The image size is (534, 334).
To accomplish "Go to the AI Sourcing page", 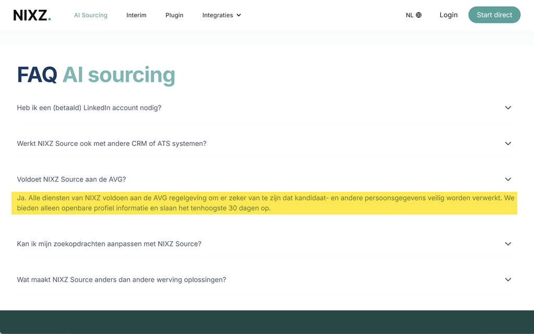I will (91, 15).
